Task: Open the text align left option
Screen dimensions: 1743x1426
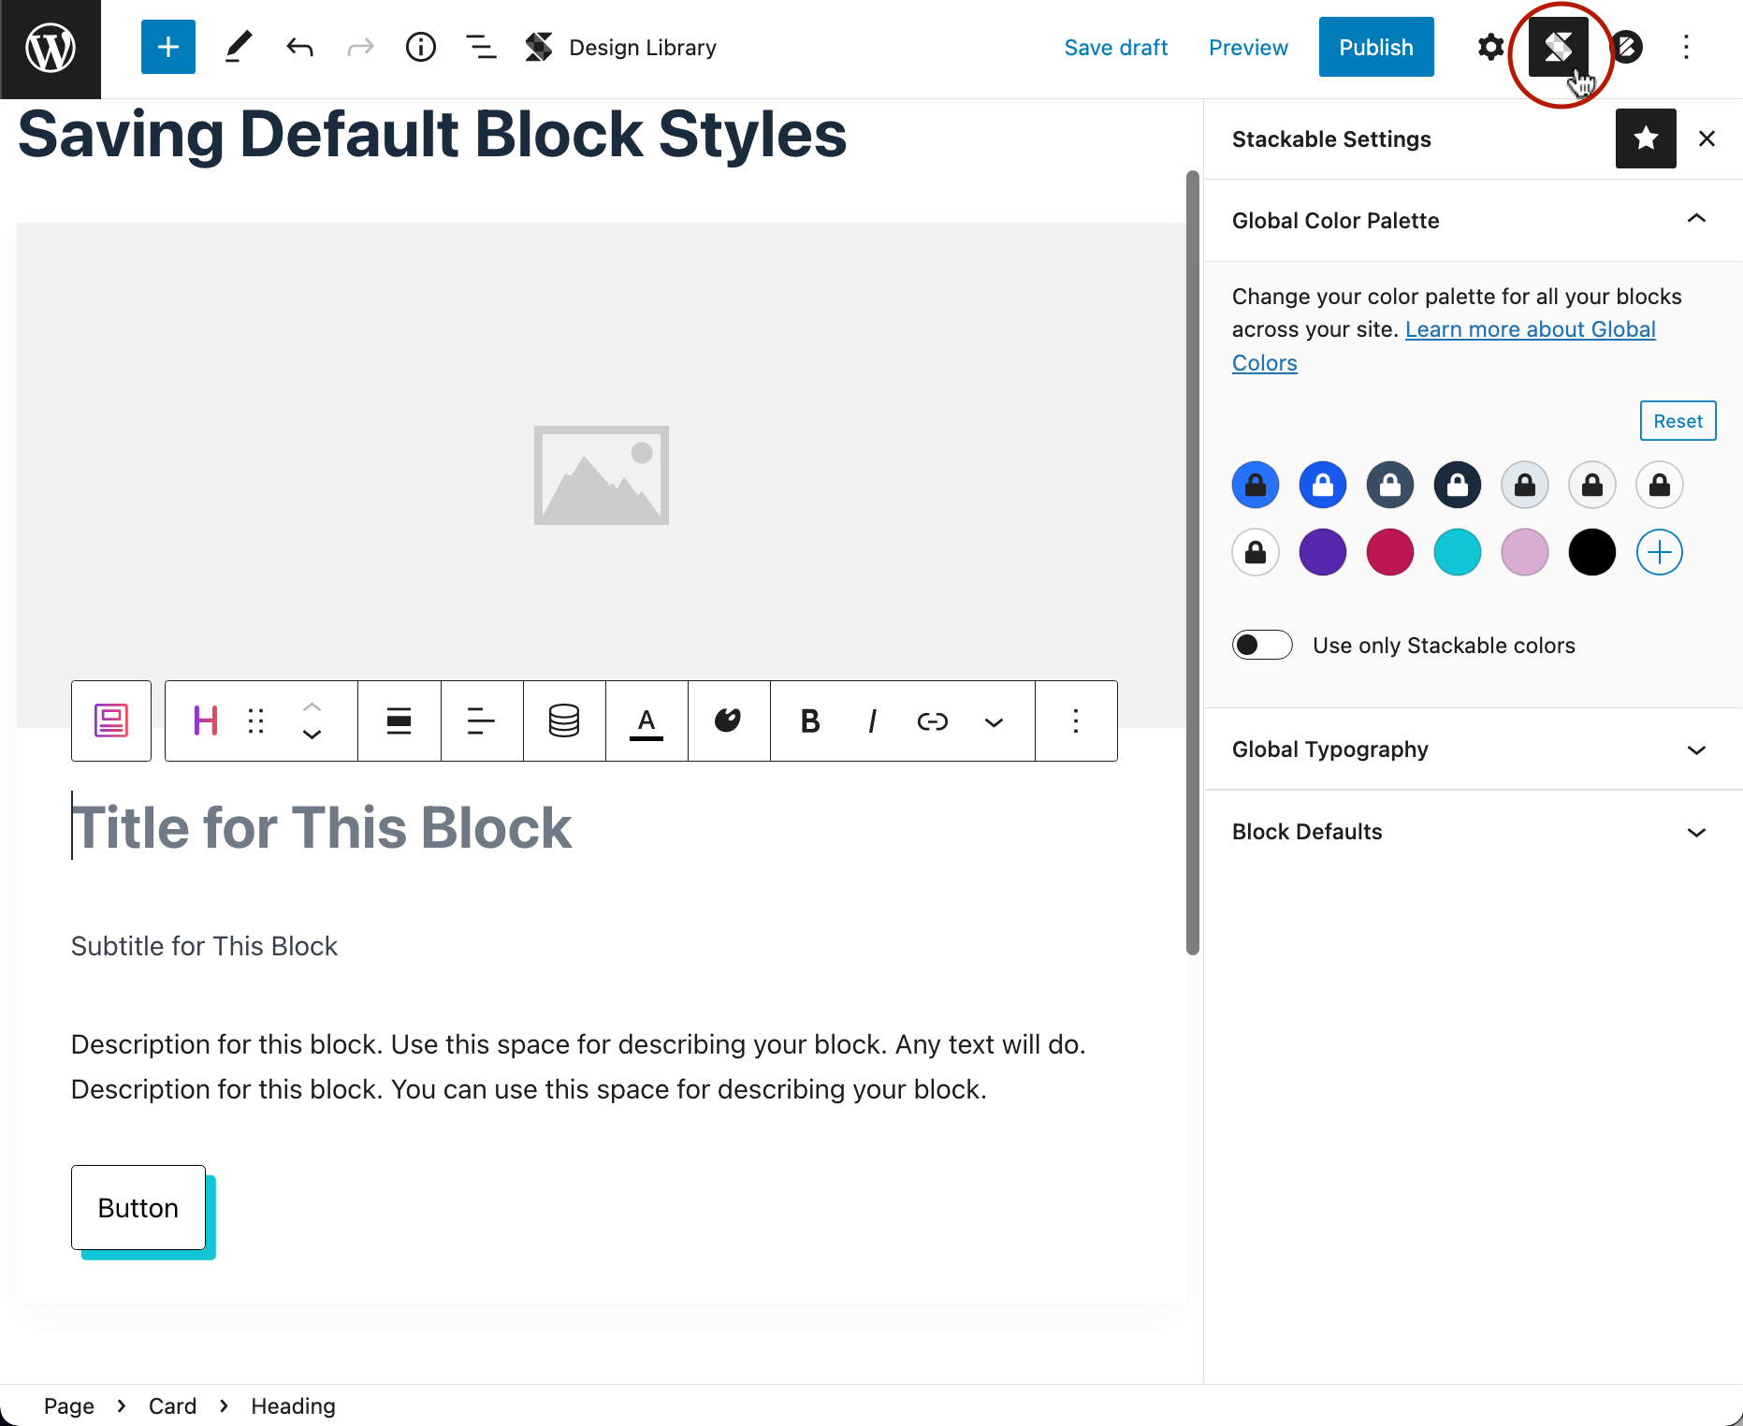Action: 482,720
